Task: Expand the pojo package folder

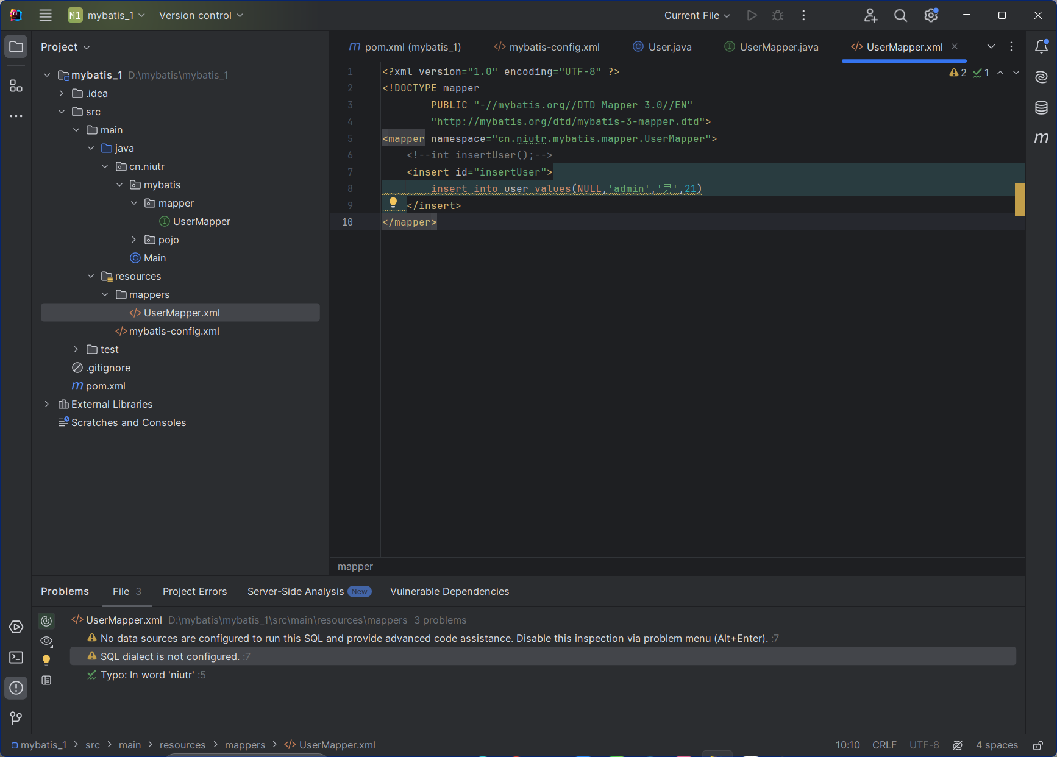Action: [134, 240]
